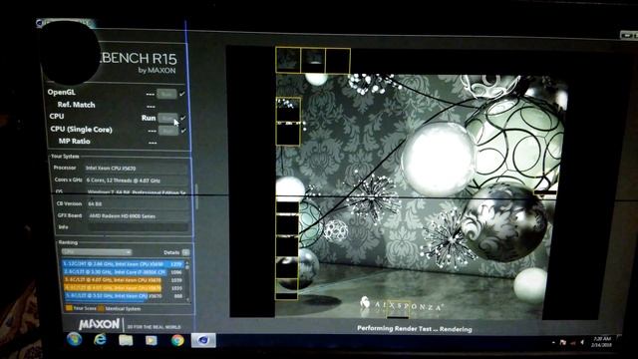Open the Windows Start menu
The image size is (638, 359).
[x=74, y=339]
